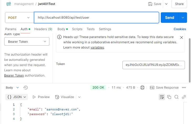191x124 pixels.
Task: Switch to the Headers (9) tab
Action: (x=43, y=29)
